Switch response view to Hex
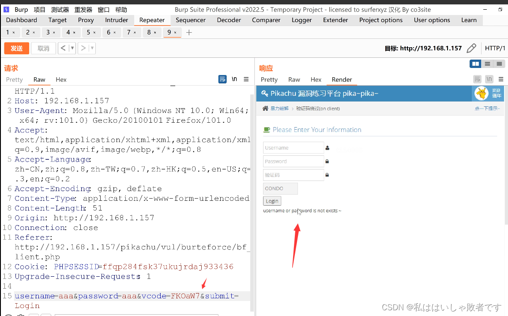The width and height of the screenshot is (508, 316). [x=316, y=80]
